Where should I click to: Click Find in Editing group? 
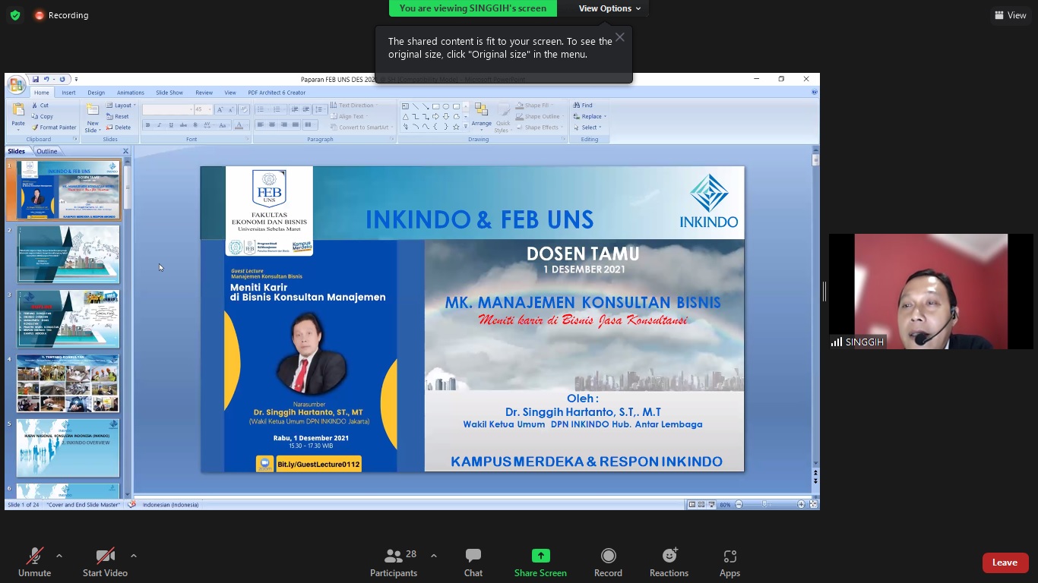tap(583, 106)
